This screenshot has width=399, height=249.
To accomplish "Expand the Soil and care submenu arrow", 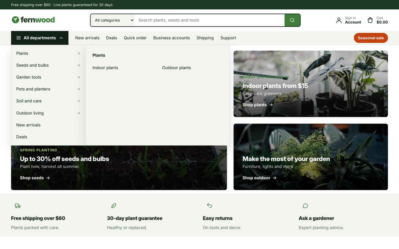I will 78,101.
